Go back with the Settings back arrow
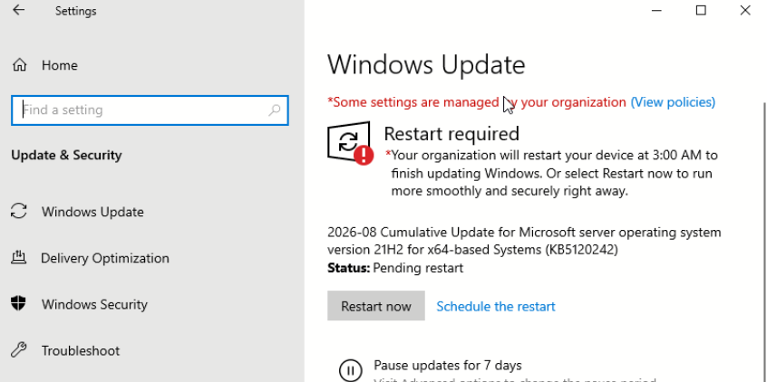Viewport: 767px width, 382px height. click(19, 10)
